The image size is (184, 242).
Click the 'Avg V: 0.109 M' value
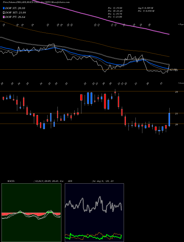146,8
